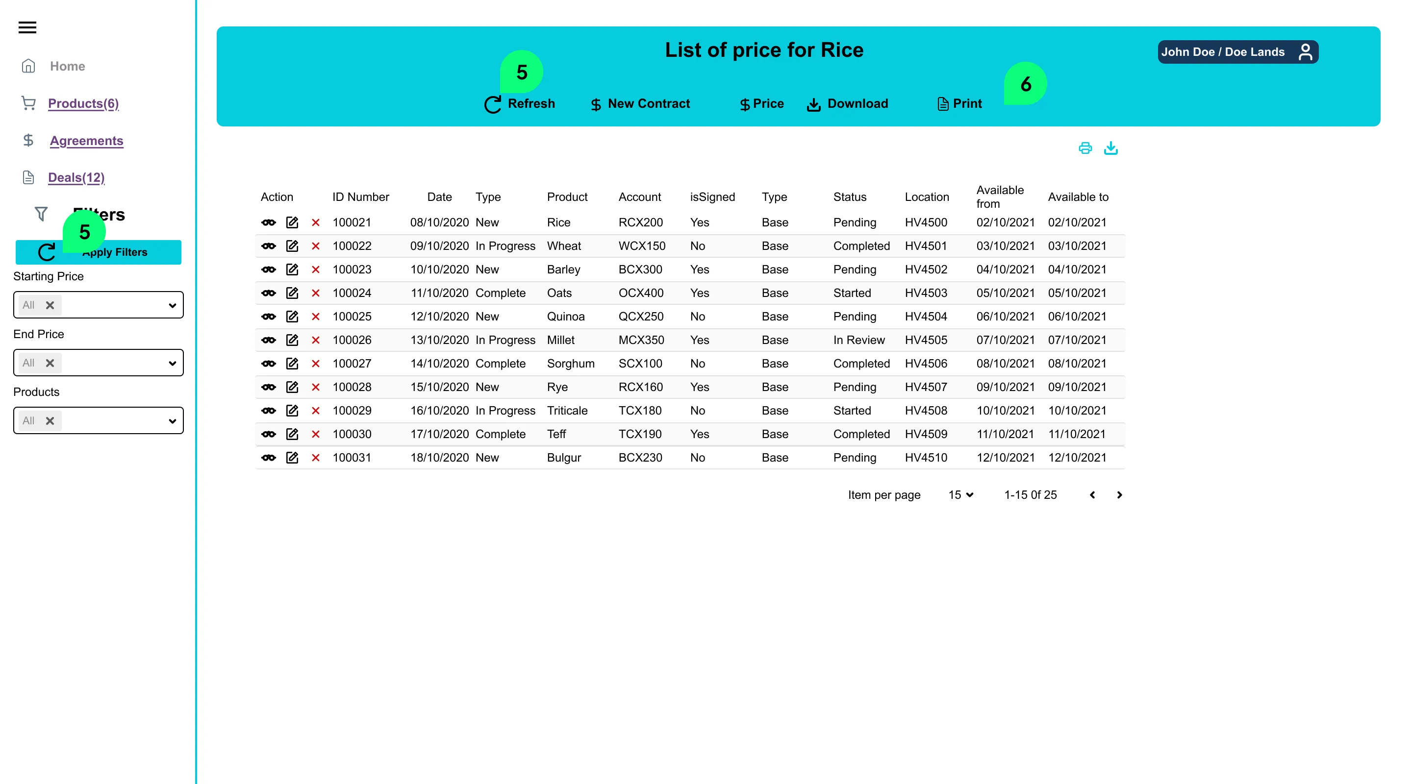The width and height of the screenshot is (1412, 784).
Task: Show record 100031 via eye icon
Action: 269,458
